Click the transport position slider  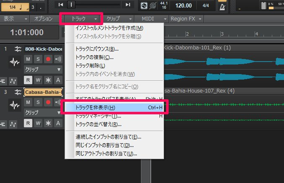[71, 5]
